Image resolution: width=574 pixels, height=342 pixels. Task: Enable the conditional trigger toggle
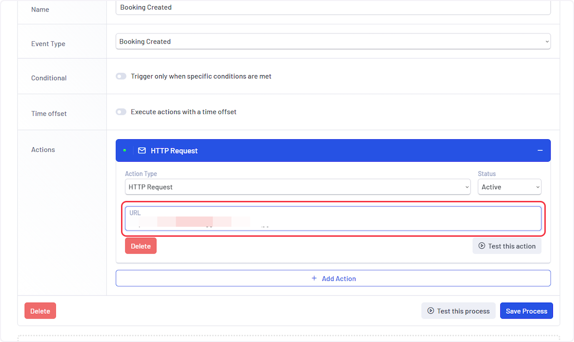coord(121,77)
